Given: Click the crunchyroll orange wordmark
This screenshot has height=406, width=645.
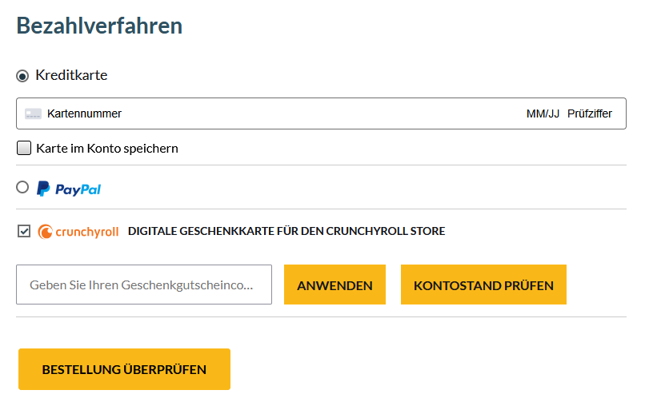Looking at the screenshot, I should [86, 233].
